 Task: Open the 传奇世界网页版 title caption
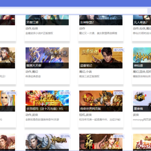91,109
